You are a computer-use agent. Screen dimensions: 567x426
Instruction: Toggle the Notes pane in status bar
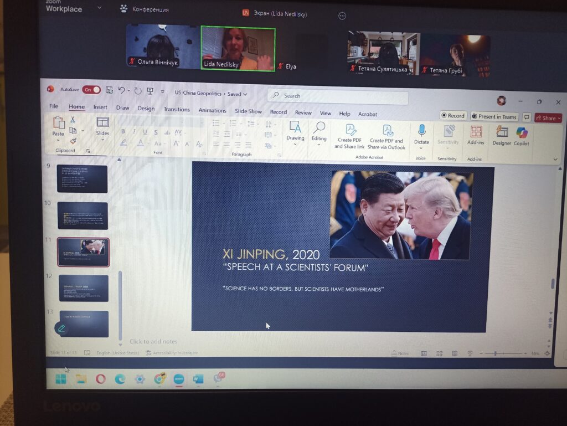click(x=400, y=353)
